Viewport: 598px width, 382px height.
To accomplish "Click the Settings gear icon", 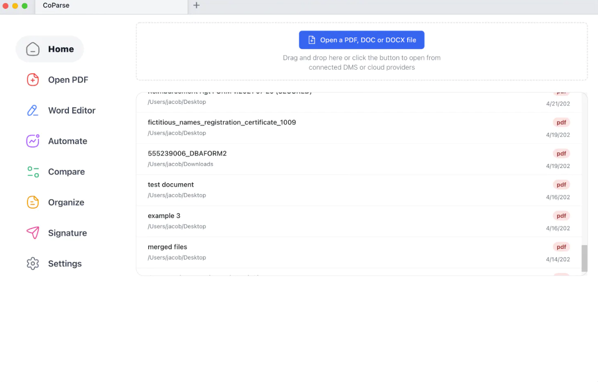I will point(33,264).
